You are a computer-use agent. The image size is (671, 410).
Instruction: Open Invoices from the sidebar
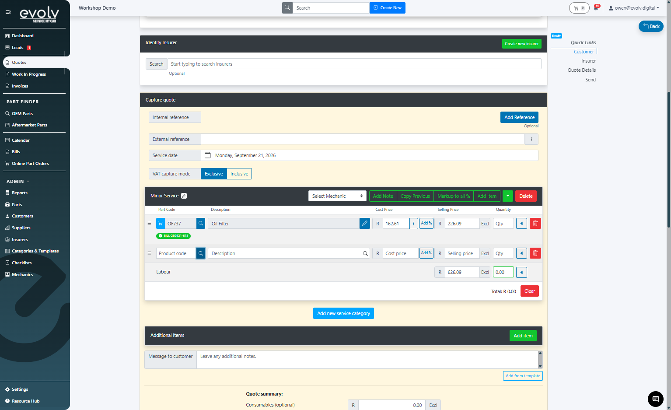20,86
